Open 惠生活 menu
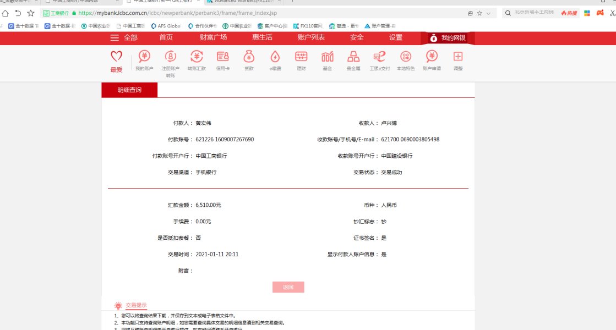This screenshot has width=616, height=330. pos(262,37)
